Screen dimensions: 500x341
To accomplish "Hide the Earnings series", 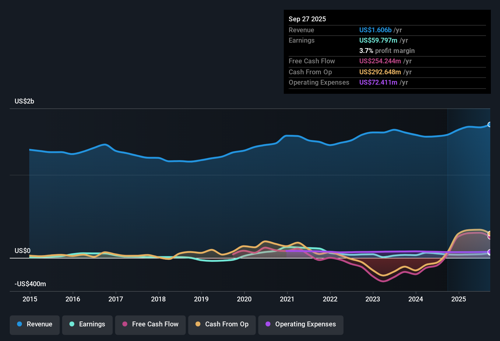I will pos(87,325).
